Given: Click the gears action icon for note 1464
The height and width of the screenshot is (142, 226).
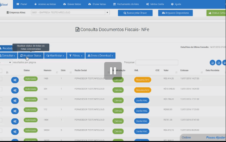Looking at the screenshot, I should [15, 121].
